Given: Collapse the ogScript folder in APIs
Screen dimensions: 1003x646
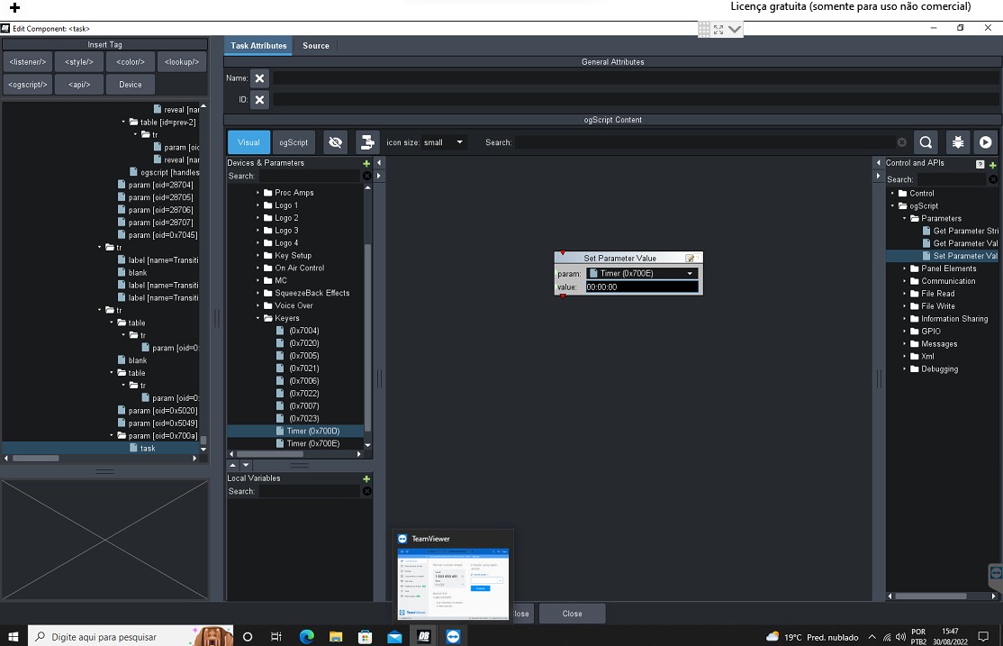Looking at the screenshot, I should 893,206.
